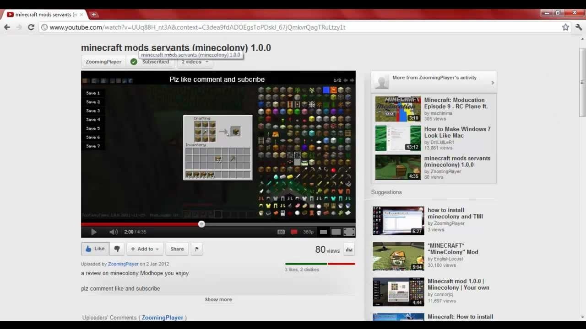The width and height of the screenshot is (586, 329).
Task: Like the video
Action: pos(95,249)
